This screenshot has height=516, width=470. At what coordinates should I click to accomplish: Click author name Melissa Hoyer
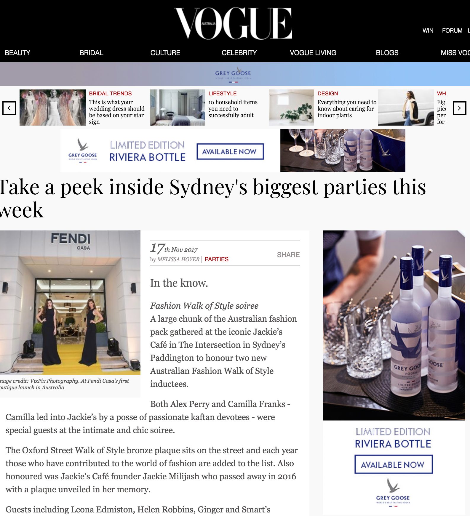coord(178,259)
